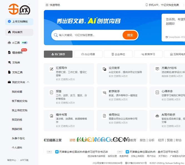Click the file icon beside 文档工具
Screen dimensions: 185x165
click(9, 72)
